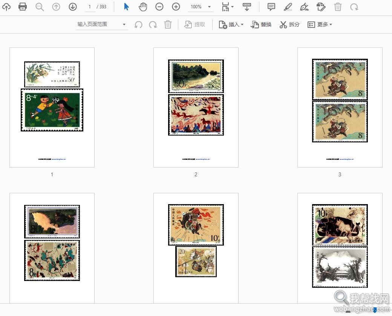Select page 1 thumbnail
The height and width of the screenshot is (316, 392).
pyautogui.click(x=52, y=107)
